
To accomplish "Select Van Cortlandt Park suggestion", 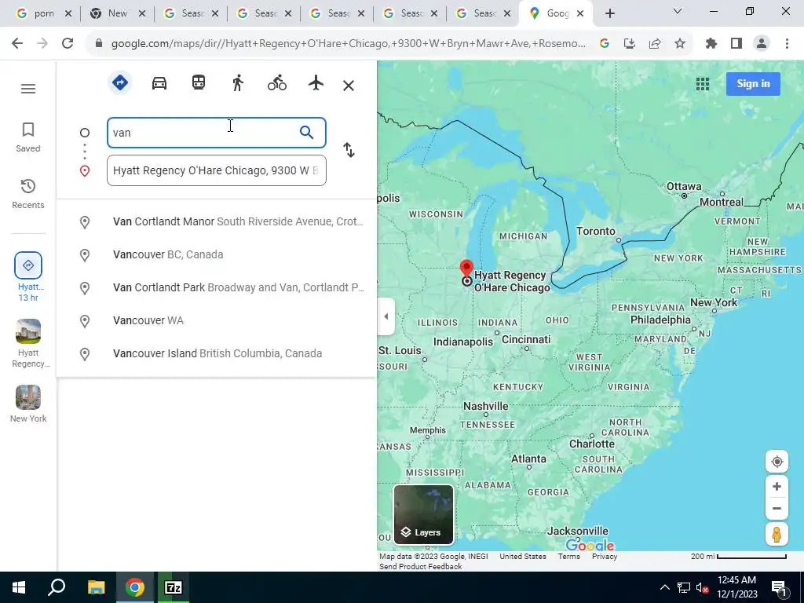I will (217, 287).
